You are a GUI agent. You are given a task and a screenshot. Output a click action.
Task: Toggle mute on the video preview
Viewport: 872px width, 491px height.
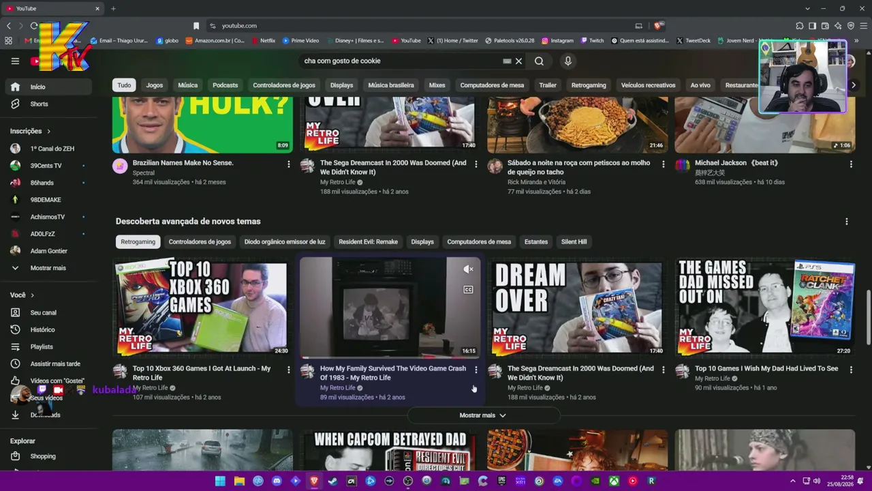pos(468,269)
